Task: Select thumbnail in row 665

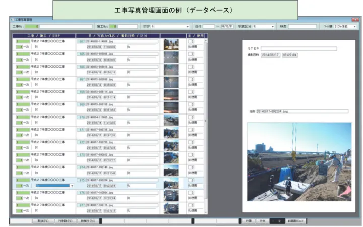Action: (x=171, y=57)
